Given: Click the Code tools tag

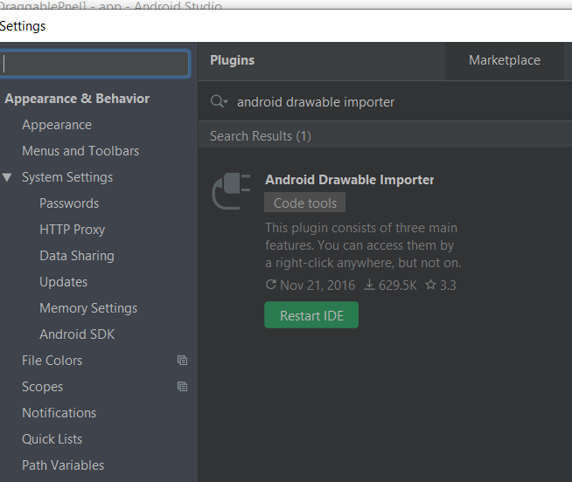Looking at the screenshot, I should [x=304, y=203].
